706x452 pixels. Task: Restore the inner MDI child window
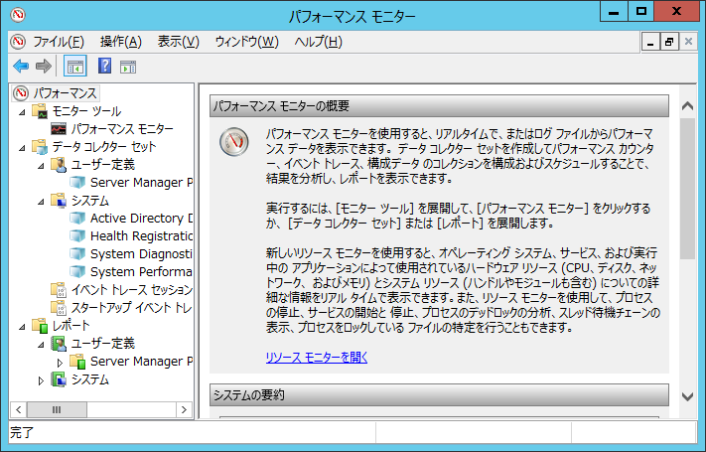[669, 42]
